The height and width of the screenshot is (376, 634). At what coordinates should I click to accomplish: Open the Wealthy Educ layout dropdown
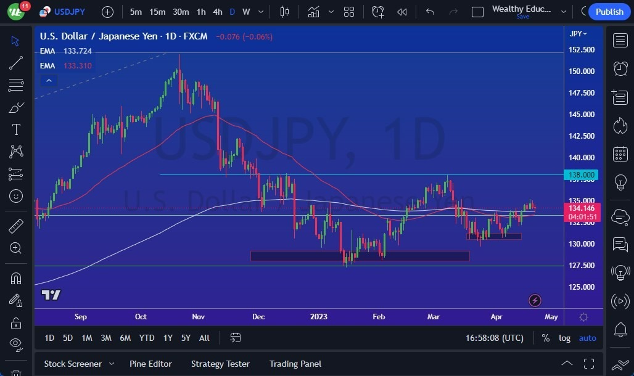[563, 12]
